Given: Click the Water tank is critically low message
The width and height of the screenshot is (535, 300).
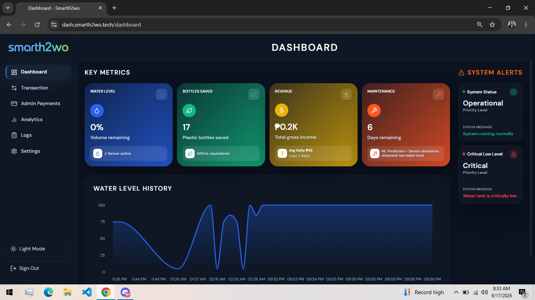Looking at the screenshot, I should click(x=490, y=196).
